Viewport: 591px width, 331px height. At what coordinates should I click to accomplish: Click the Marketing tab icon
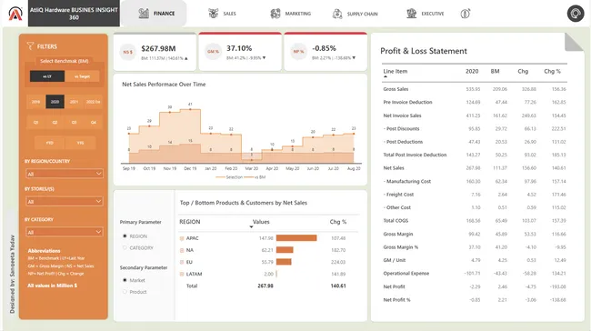(275, 14)
